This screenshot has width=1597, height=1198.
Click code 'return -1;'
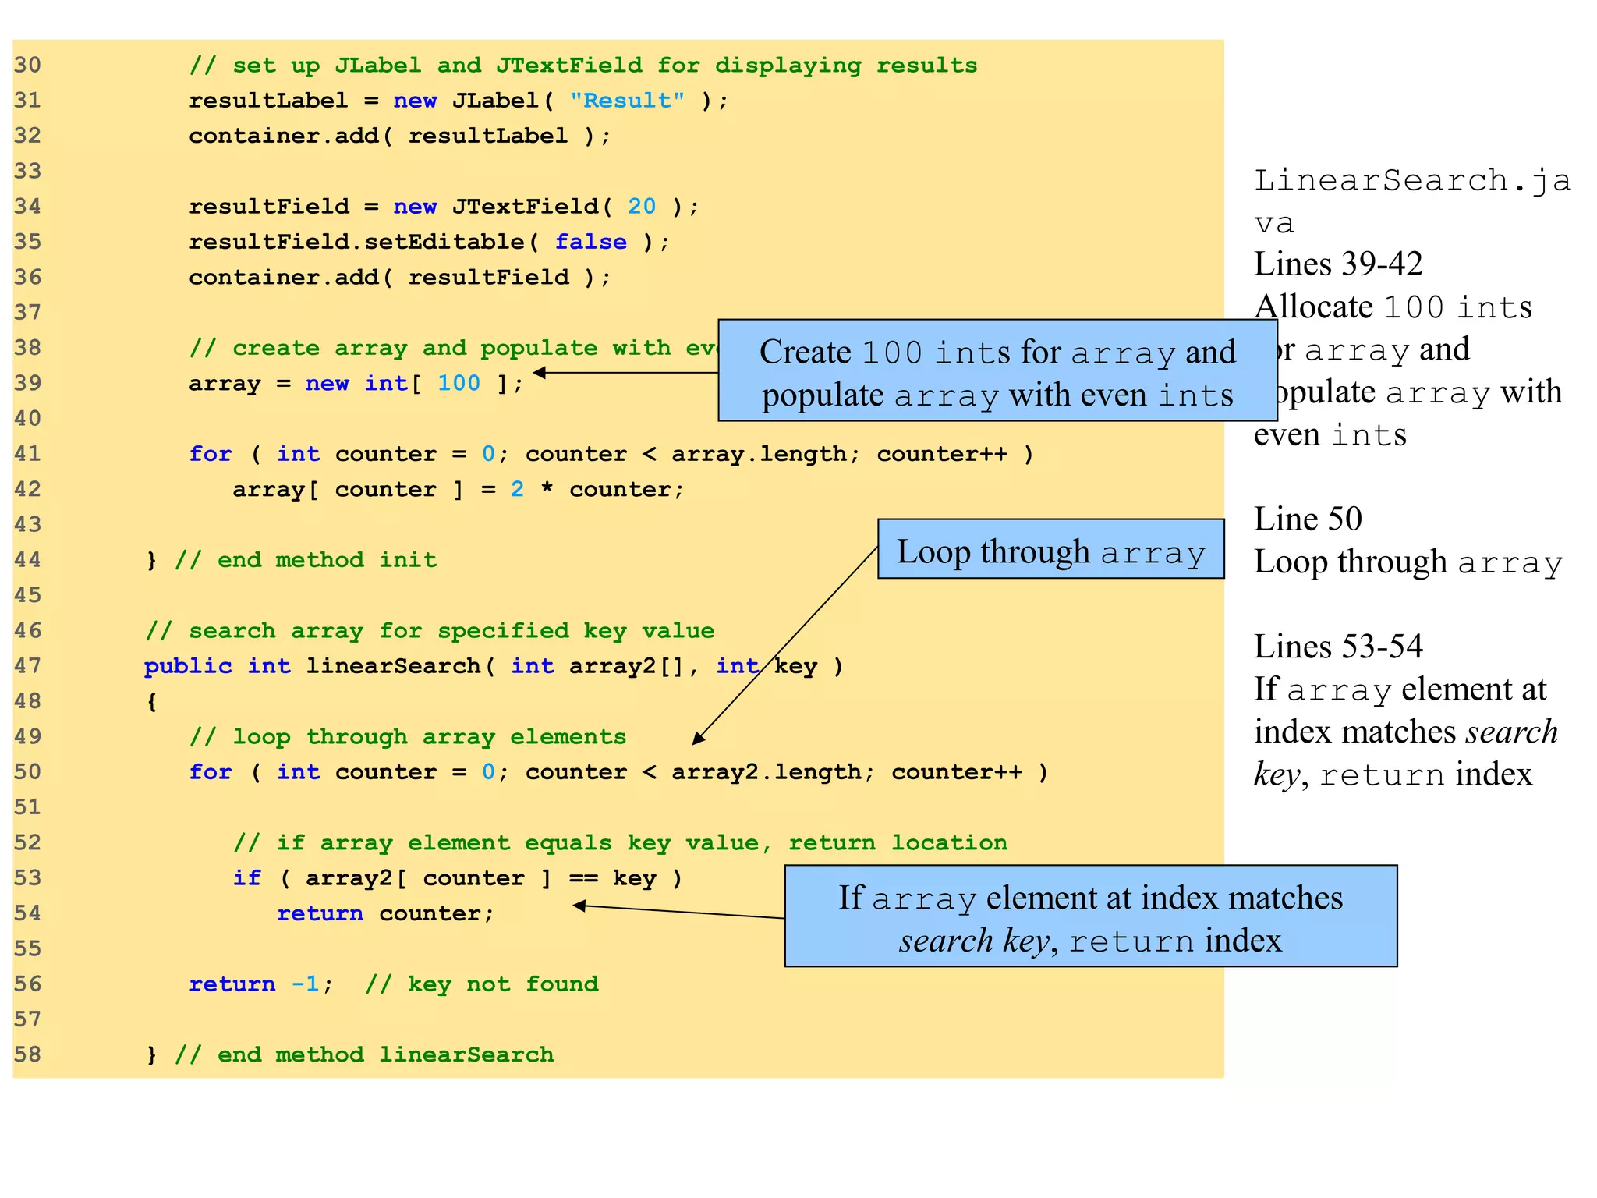[261, 984]
